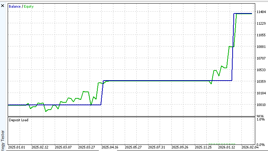Click the 10359 axis value
268x151 pixels.
261,82
